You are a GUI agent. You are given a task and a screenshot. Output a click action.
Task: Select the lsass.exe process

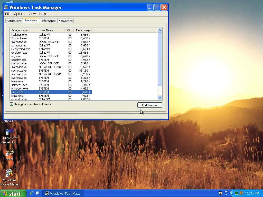51,81
